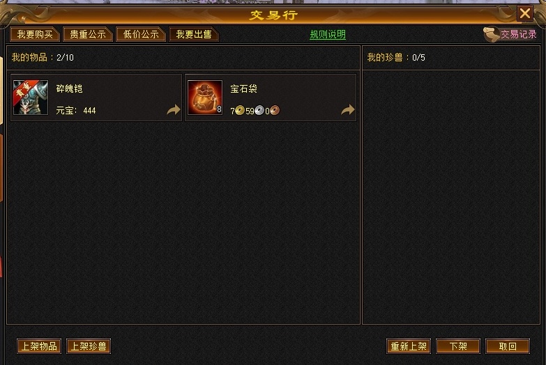Image resolution: width=546 pixels, height=365 pixels.
Task: Click the 取回 button
Action: (x=508, y=346)
